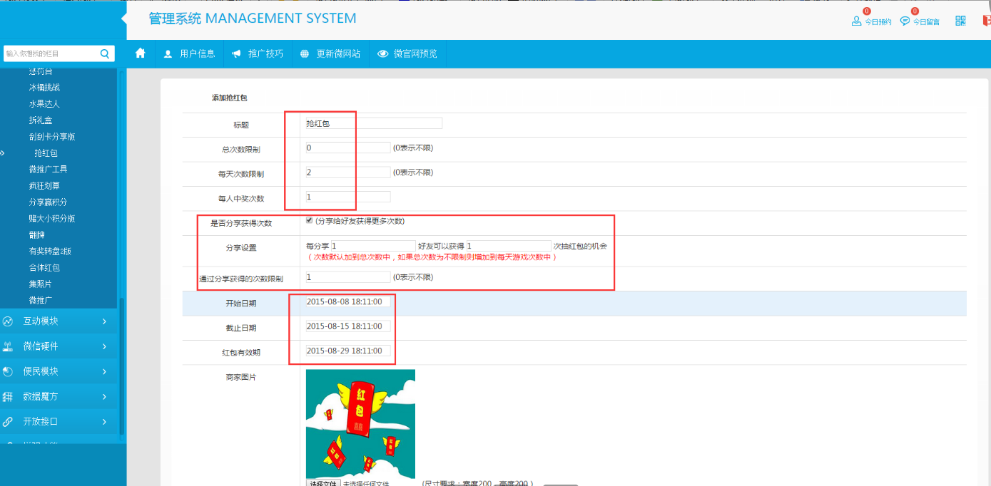Select 水果达人 in the sidebar list
This screenshot has height=486, width=991.
tap(44, 104)
